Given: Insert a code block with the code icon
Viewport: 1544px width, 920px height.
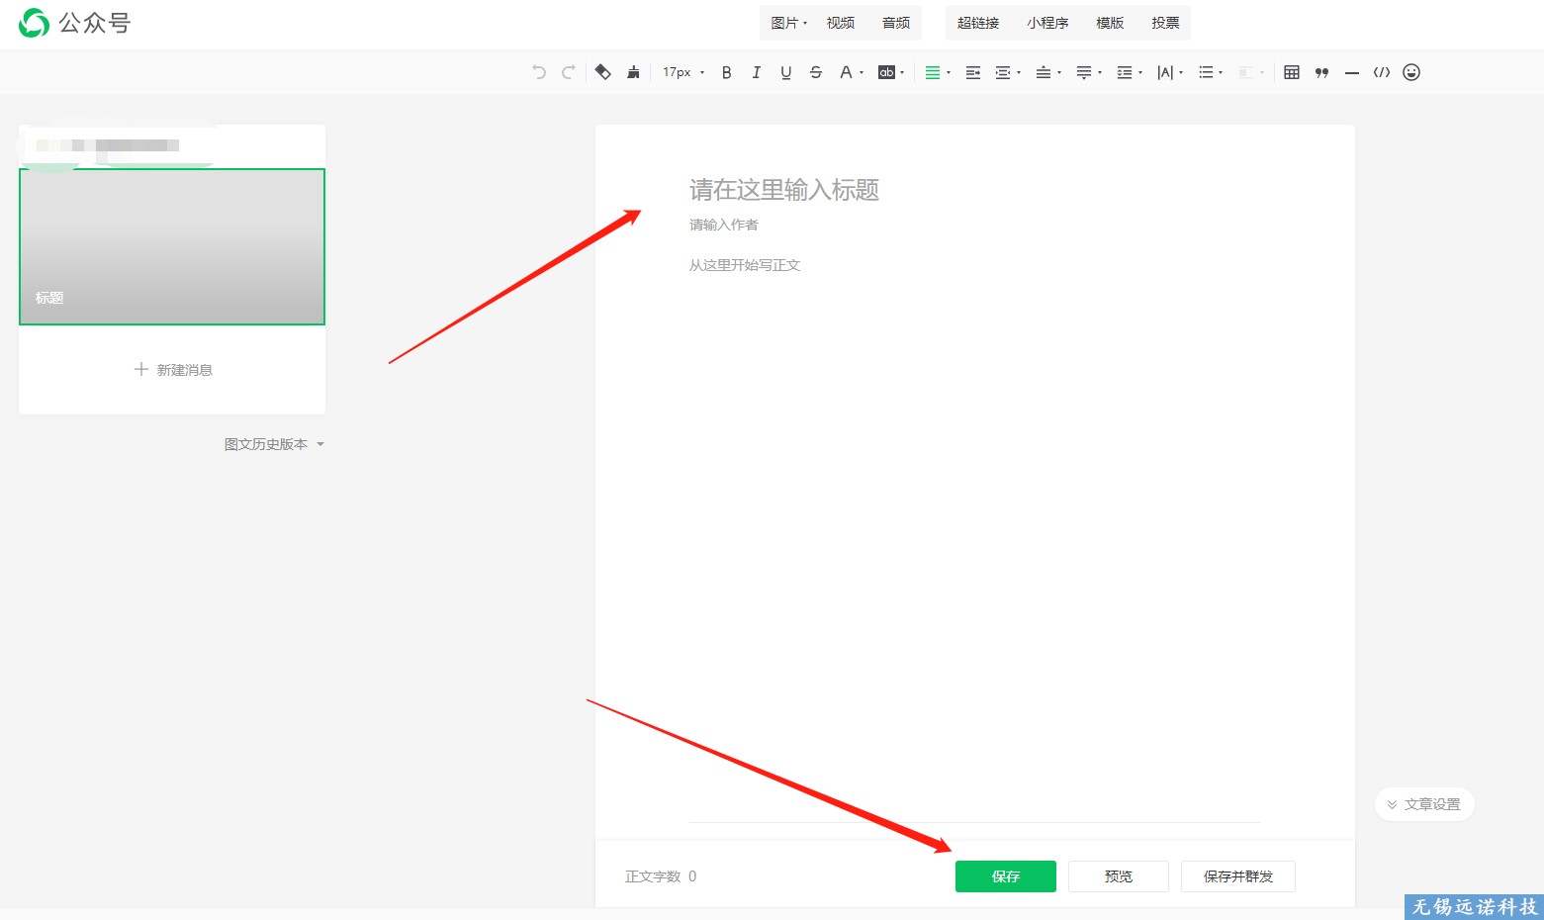Looking at the screenshot, I should coord(1382,72).
